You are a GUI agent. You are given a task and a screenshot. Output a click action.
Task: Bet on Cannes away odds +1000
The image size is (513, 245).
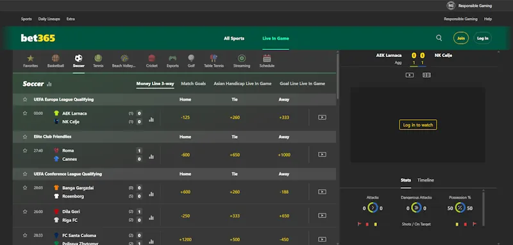[x=284, y=155]
